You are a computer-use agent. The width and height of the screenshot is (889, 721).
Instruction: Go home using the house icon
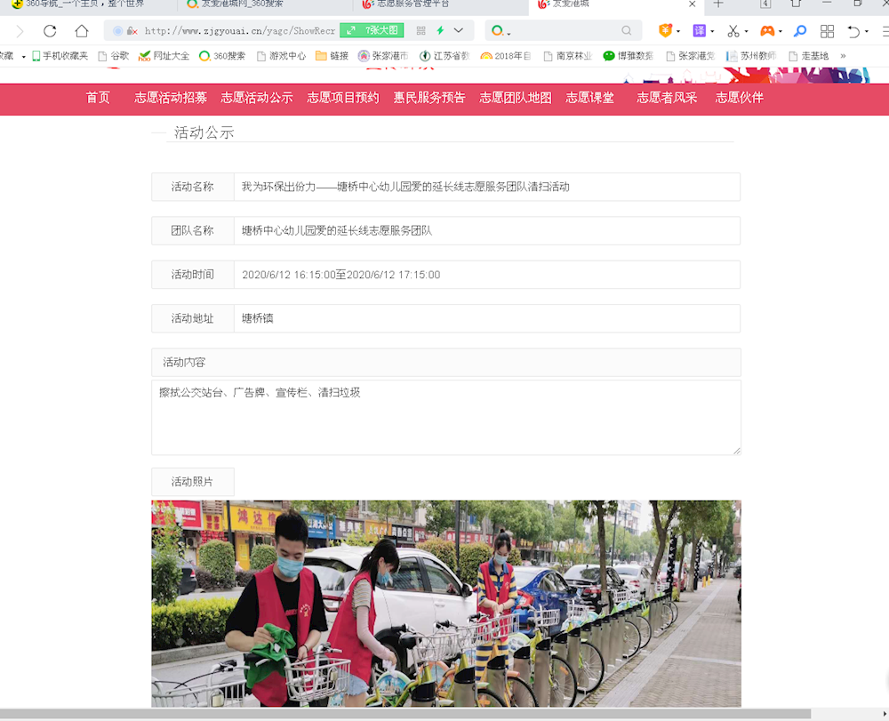point(81,30)
